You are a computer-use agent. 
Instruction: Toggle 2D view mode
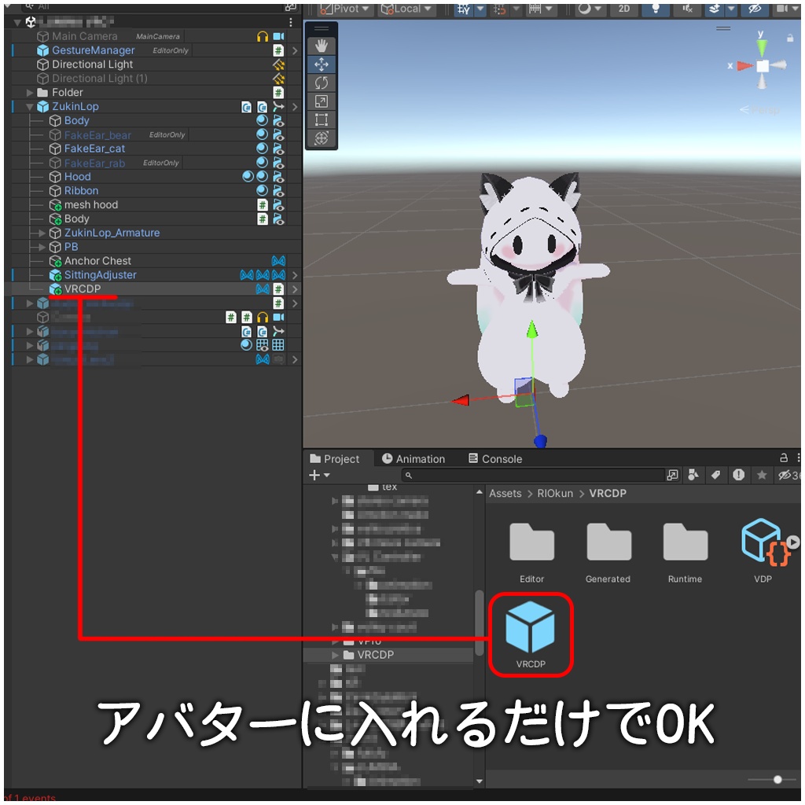click(x=623, y=9)
